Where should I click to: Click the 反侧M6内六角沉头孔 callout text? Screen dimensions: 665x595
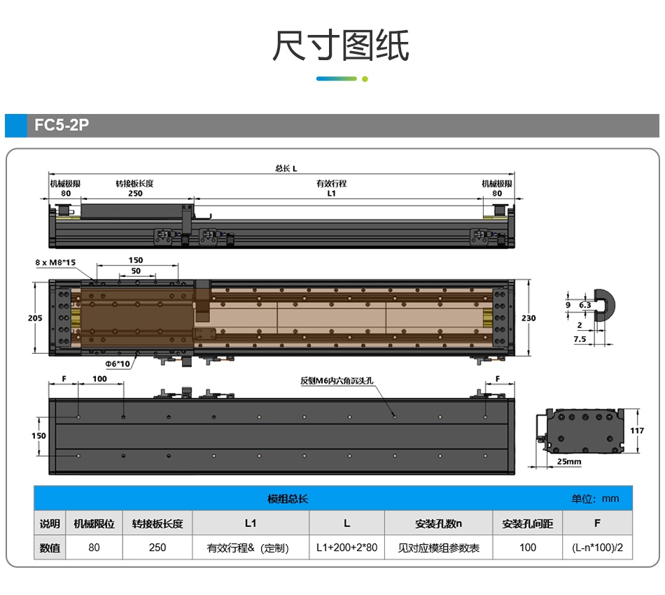click(x=337, y=382)
